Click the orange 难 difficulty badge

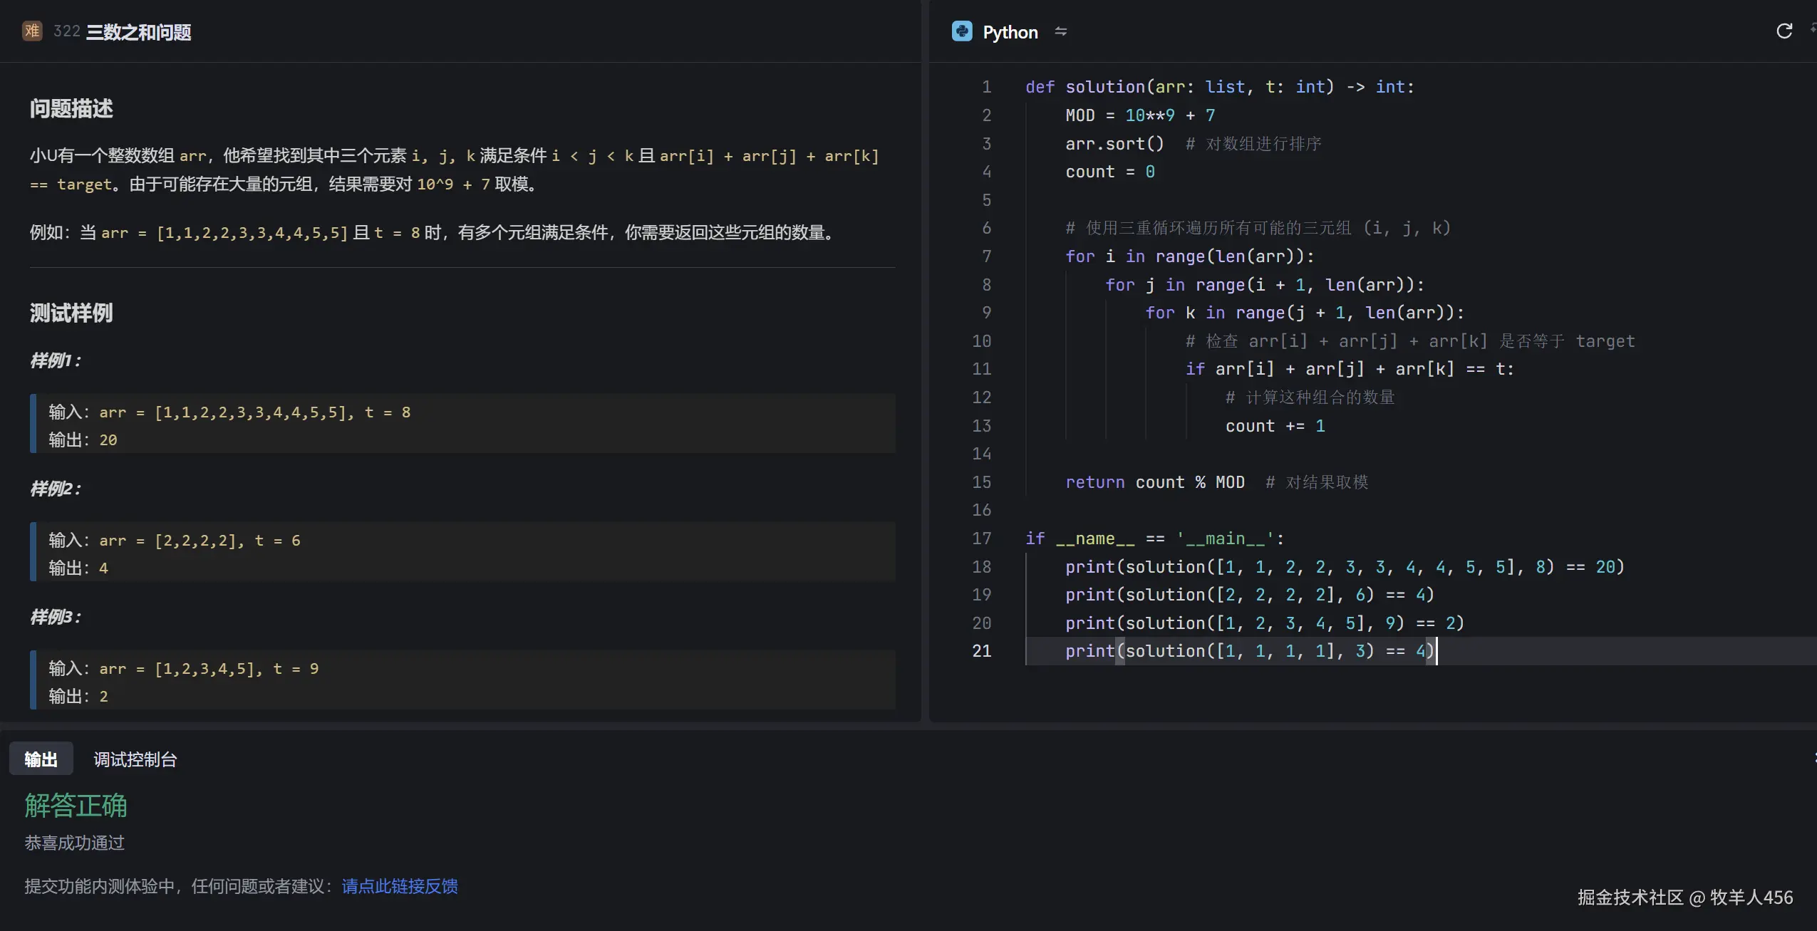32,31
